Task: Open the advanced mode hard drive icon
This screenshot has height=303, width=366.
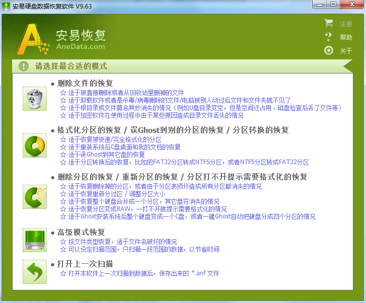Action: pyautogui.click(x=35, y=240)
